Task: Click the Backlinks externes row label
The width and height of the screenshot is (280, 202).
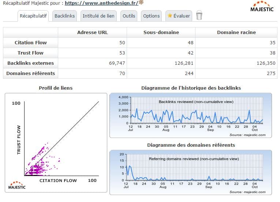Action: pyautogui.click(x=30, y=63)
